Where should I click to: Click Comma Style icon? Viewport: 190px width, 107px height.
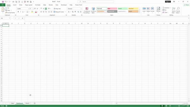click(x=75, y=12)
